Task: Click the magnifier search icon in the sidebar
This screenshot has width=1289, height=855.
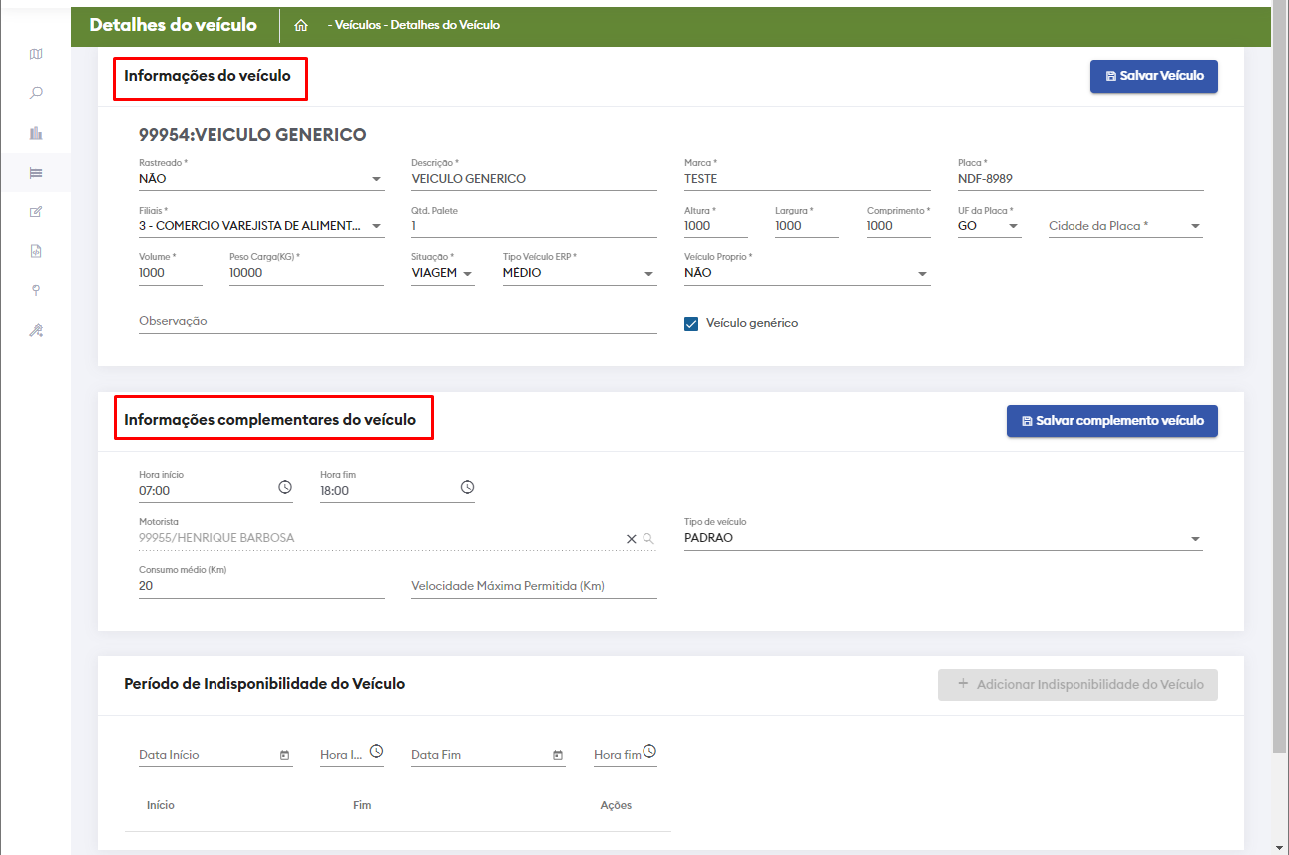Action: point(36,93)
